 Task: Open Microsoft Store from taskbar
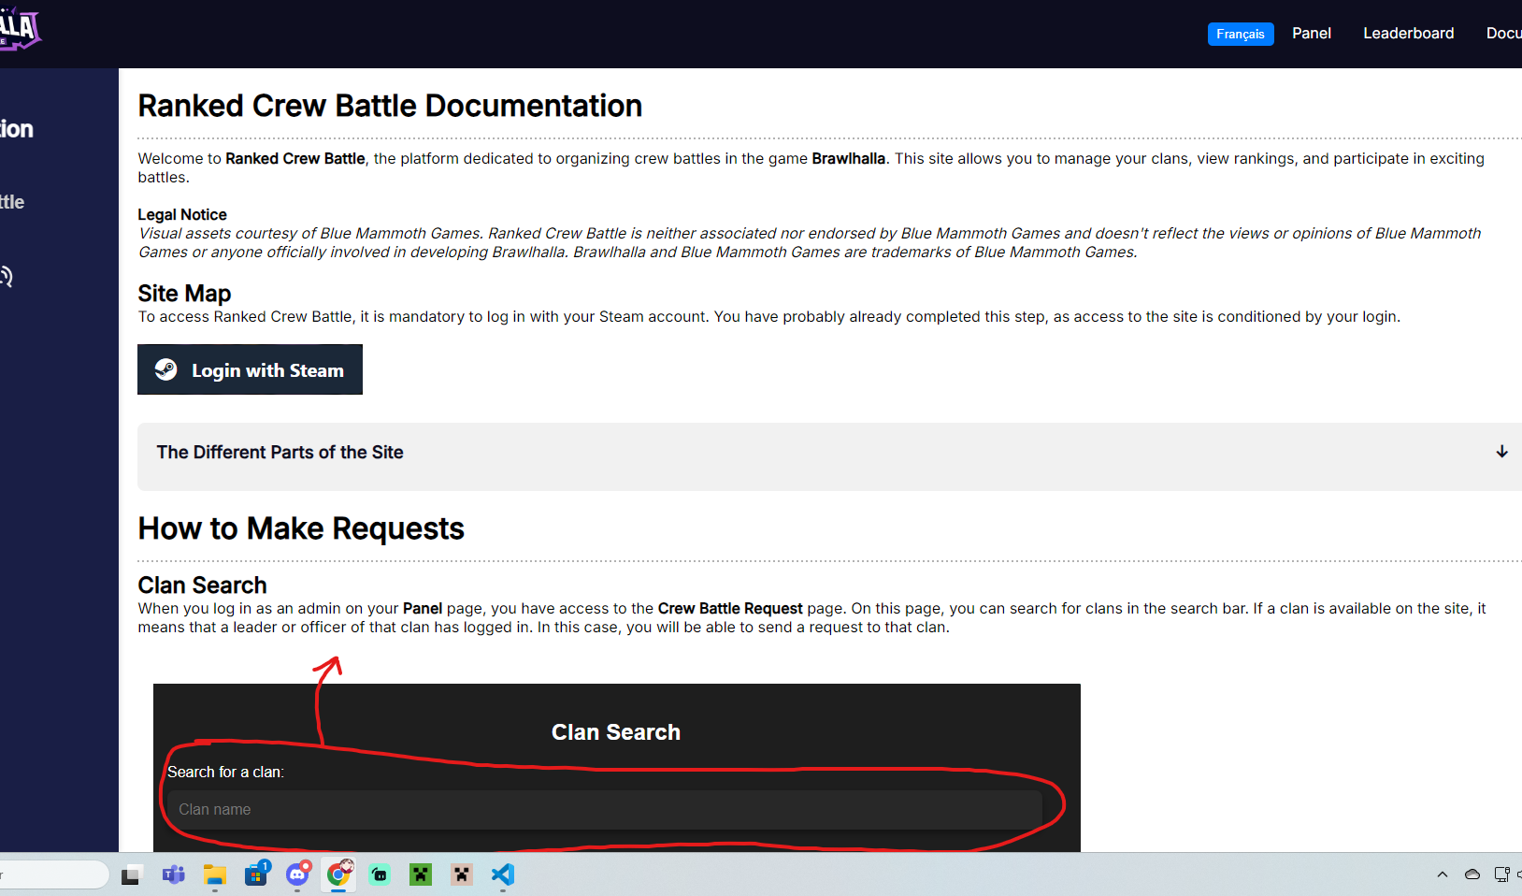(x=256, y=874)
